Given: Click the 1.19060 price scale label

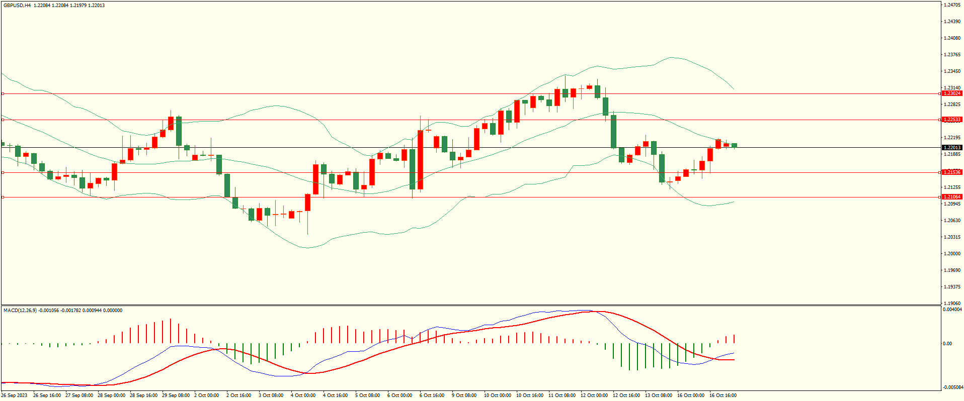Looking at the screenshot, I should [x=952, y=304].
